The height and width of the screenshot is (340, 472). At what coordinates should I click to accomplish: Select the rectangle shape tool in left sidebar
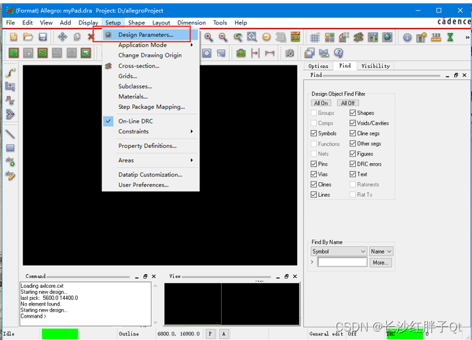11,148
